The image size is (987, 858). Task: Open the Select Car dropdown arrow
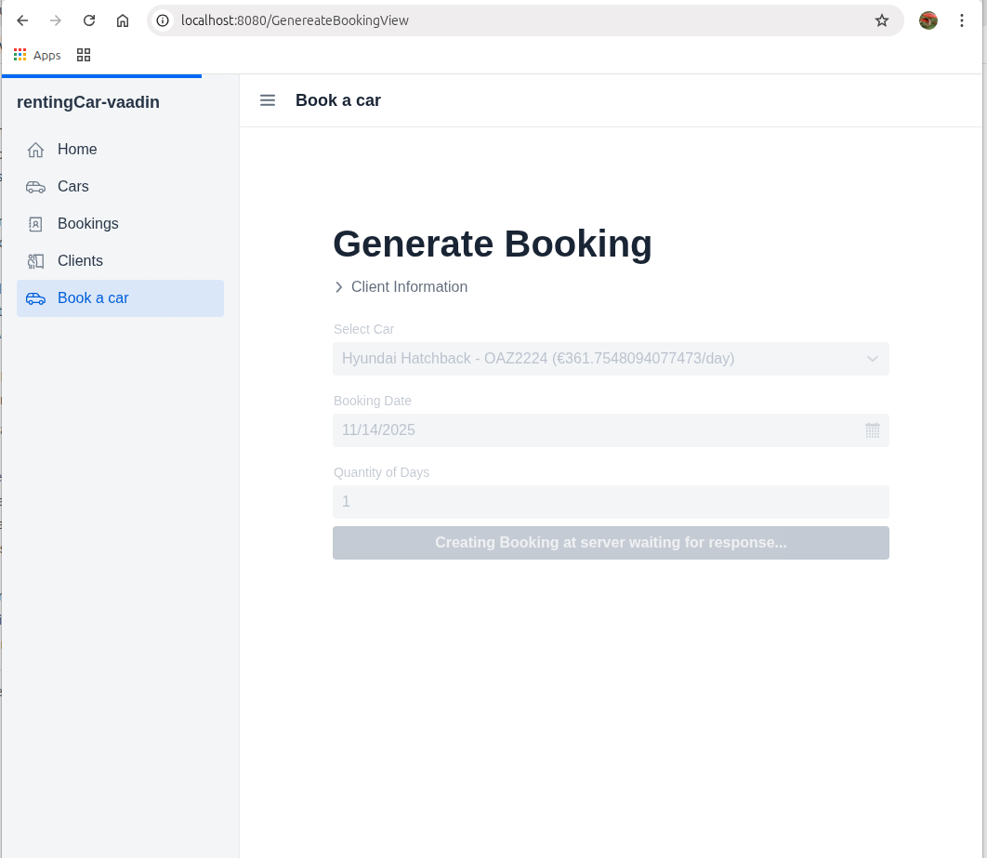[872, 359]
